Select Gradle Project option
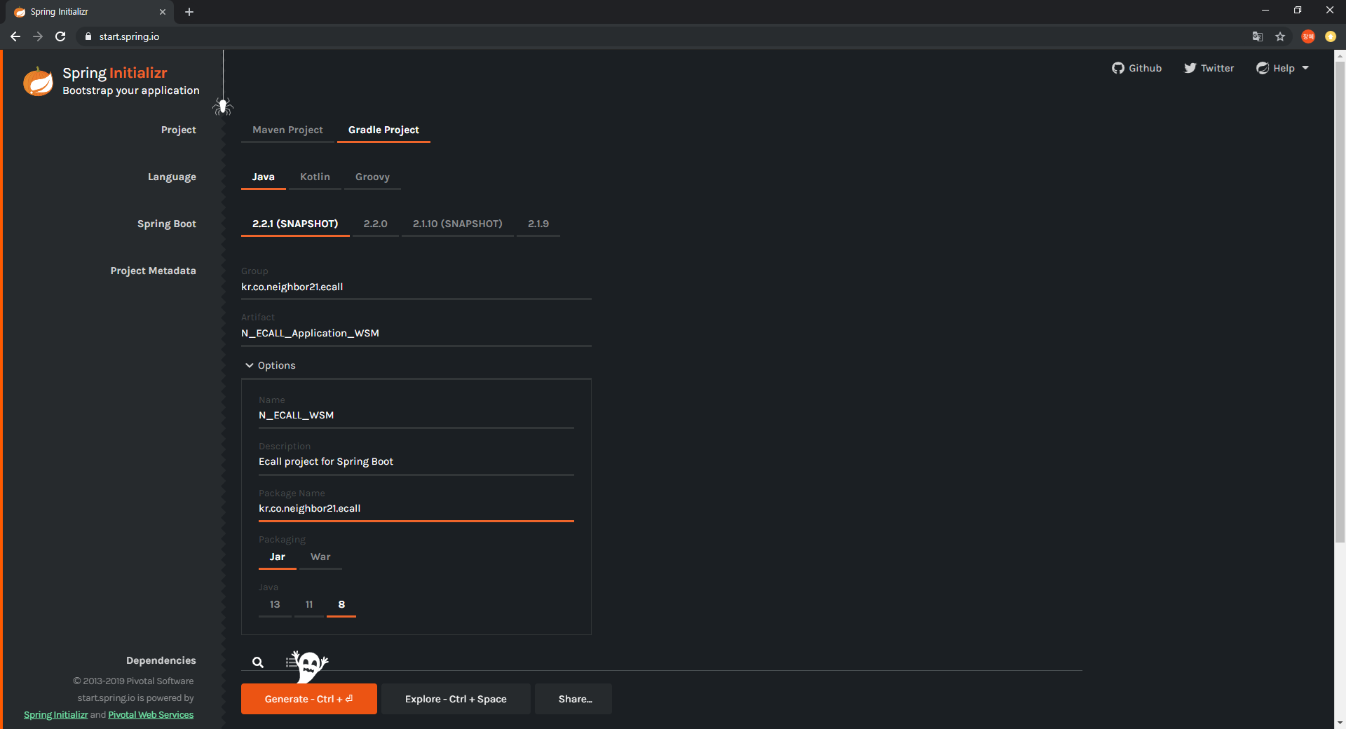The width and height of the screenshot is (1346, 729). coord(383,130)
